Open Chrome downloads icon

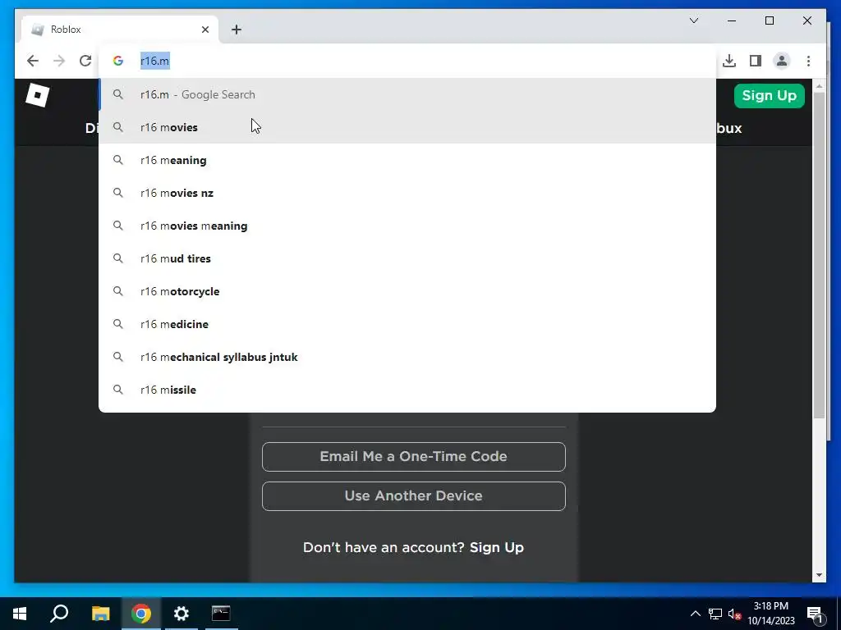tap(729, 61)
